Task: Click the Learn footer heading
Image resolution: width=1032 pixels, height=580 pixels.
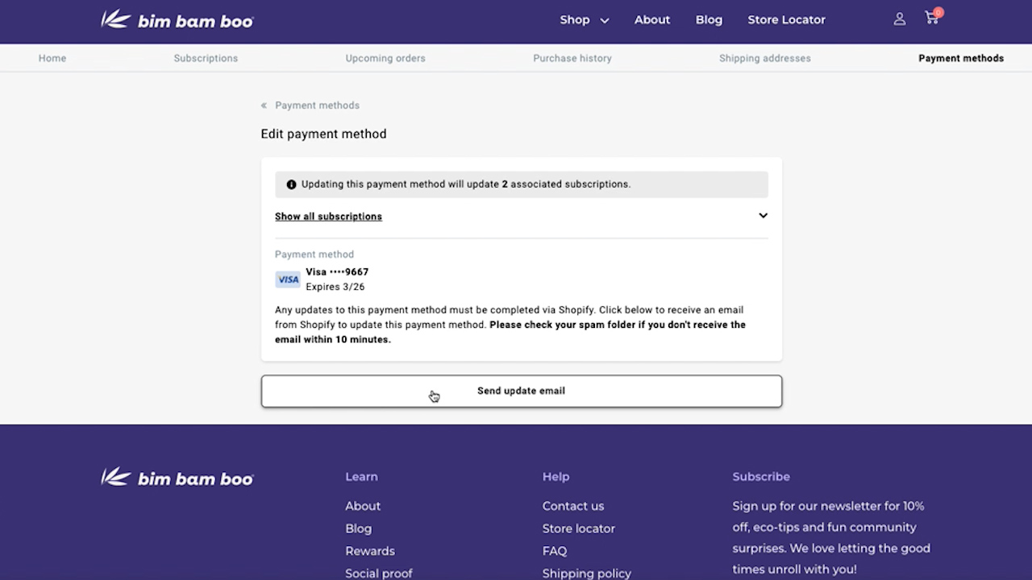Action: 361,477
